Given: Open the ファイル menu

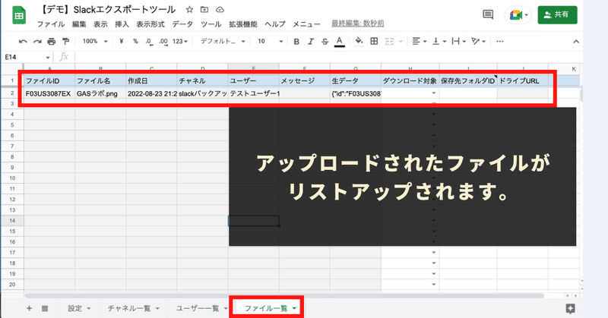Looking at the screenshot, I should (x=51, y=24).
